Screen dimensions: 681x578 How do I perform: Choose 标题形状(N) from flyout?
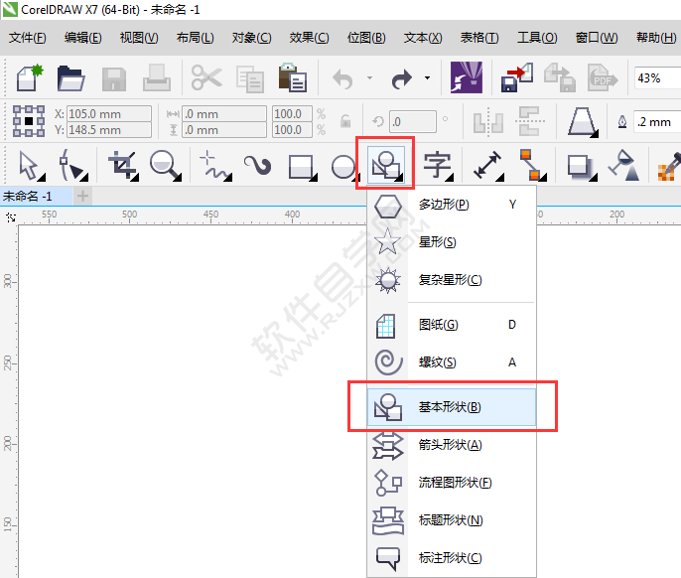coord(452,520)
